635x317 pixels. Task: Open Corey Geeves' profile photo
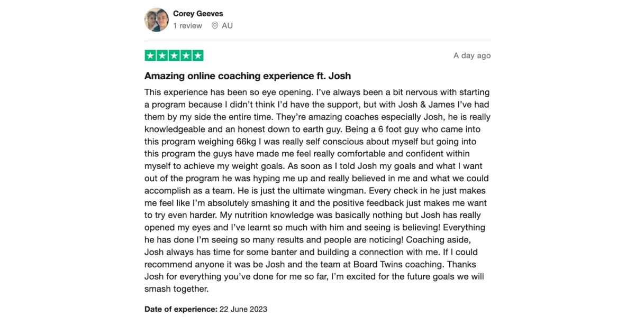pyautogui.click(x=157, y=20)
